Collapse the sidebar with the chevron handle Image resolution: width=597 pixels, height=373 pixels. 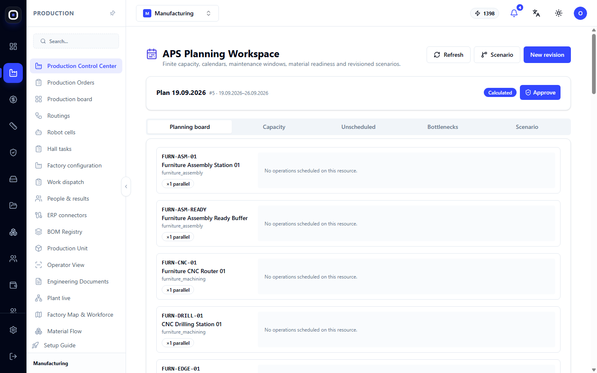point(126,186)
